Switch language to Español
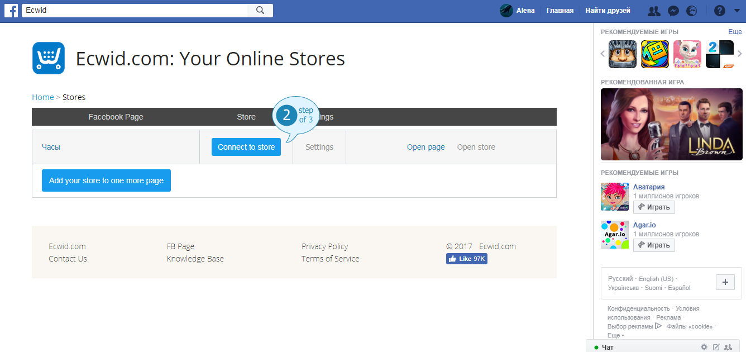Image resolution: width=746 pixels, height=352 pixels. pos(679,288)
